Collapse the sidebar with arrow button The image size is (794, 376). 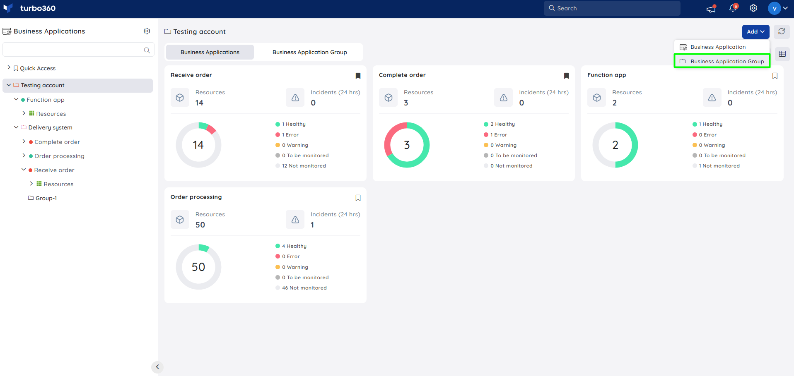(157, 367)
